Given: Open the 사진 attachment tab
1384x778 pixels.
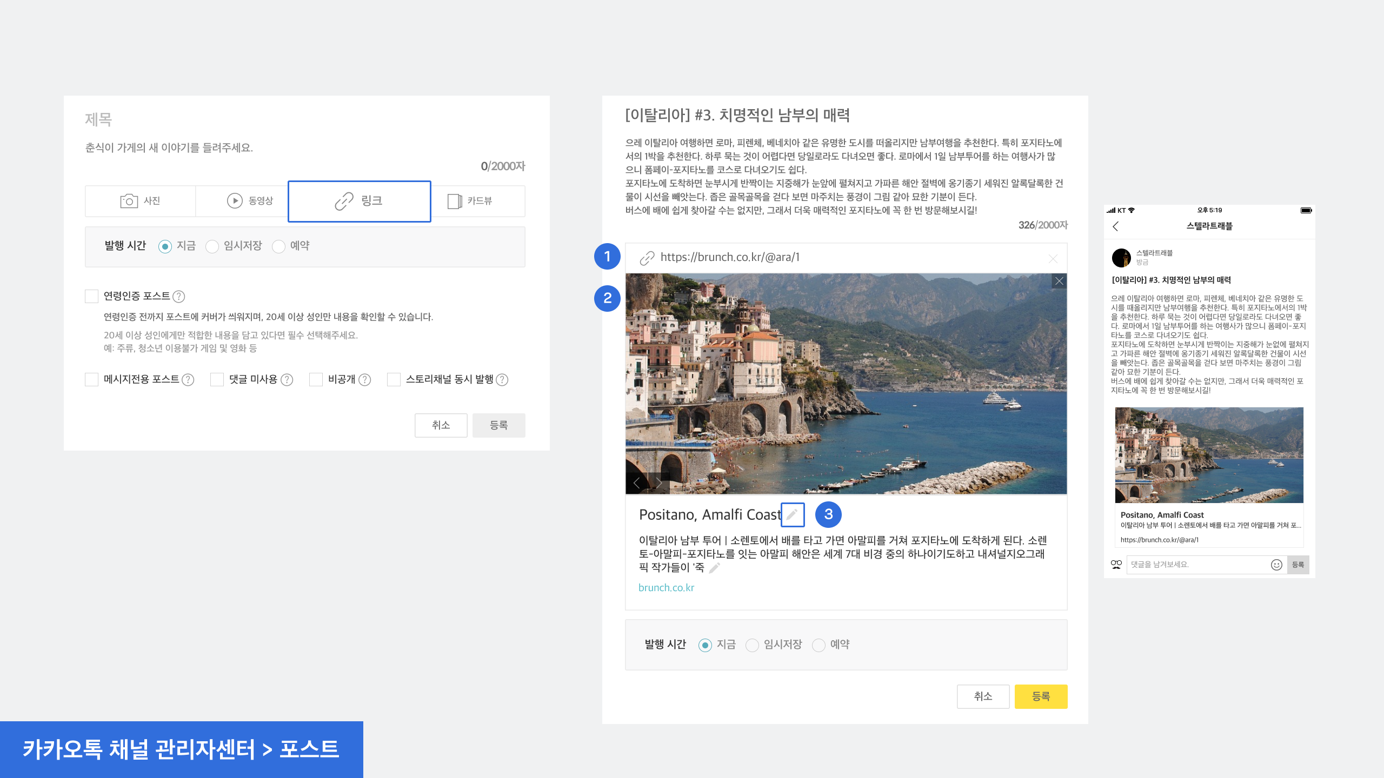Looking at the screenshot, I should [x=140, y=201].
